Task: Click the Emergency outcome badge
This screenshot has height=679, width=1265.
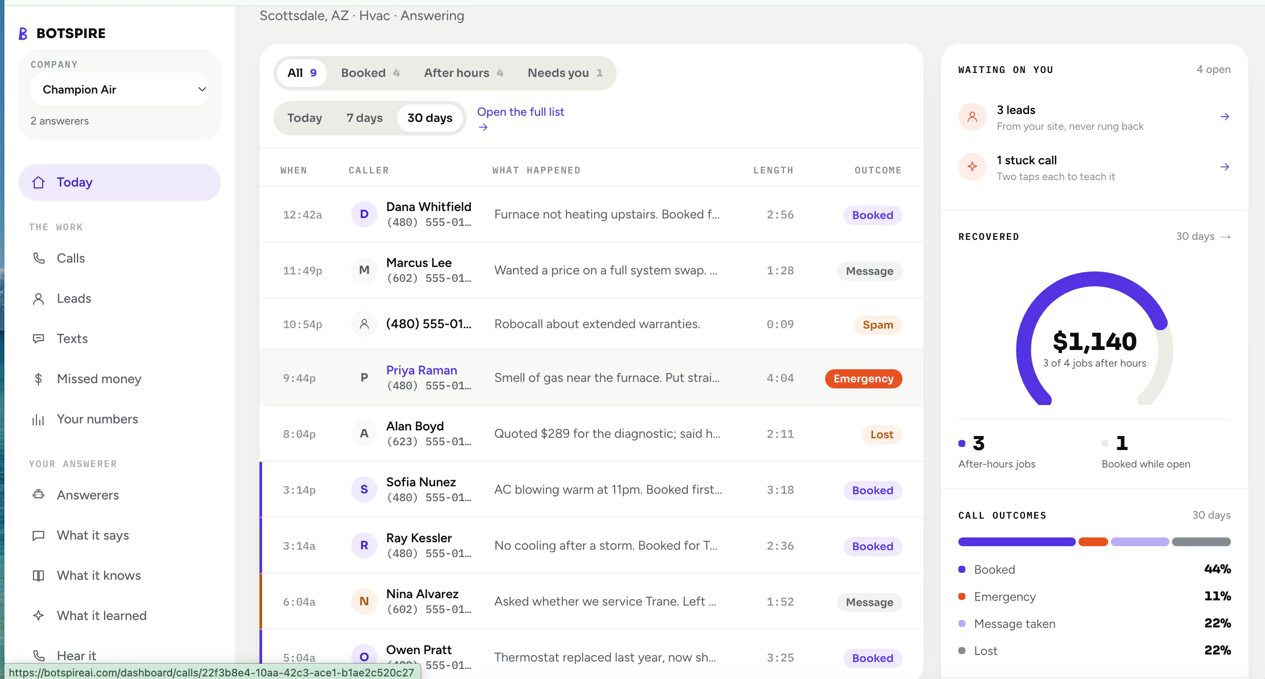Action: coord(863,378)
